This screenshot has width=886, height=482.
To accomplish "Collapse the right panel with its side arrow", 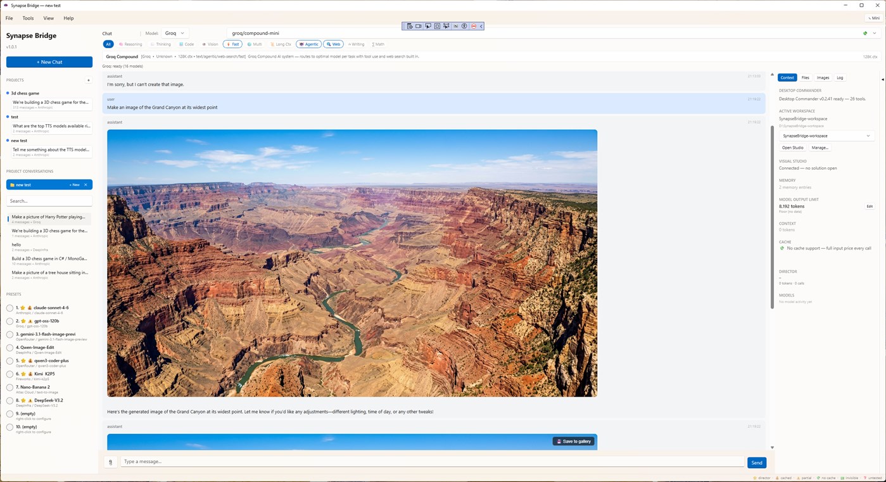I will click(882, 79).
